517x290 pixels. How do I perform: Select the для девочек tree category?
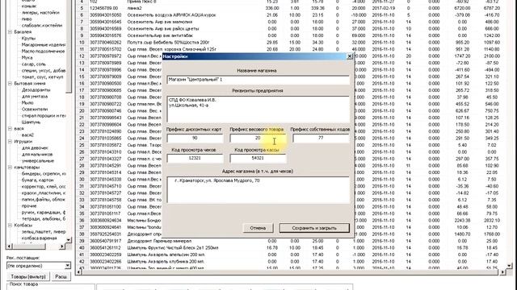click(x=35, y=148)
